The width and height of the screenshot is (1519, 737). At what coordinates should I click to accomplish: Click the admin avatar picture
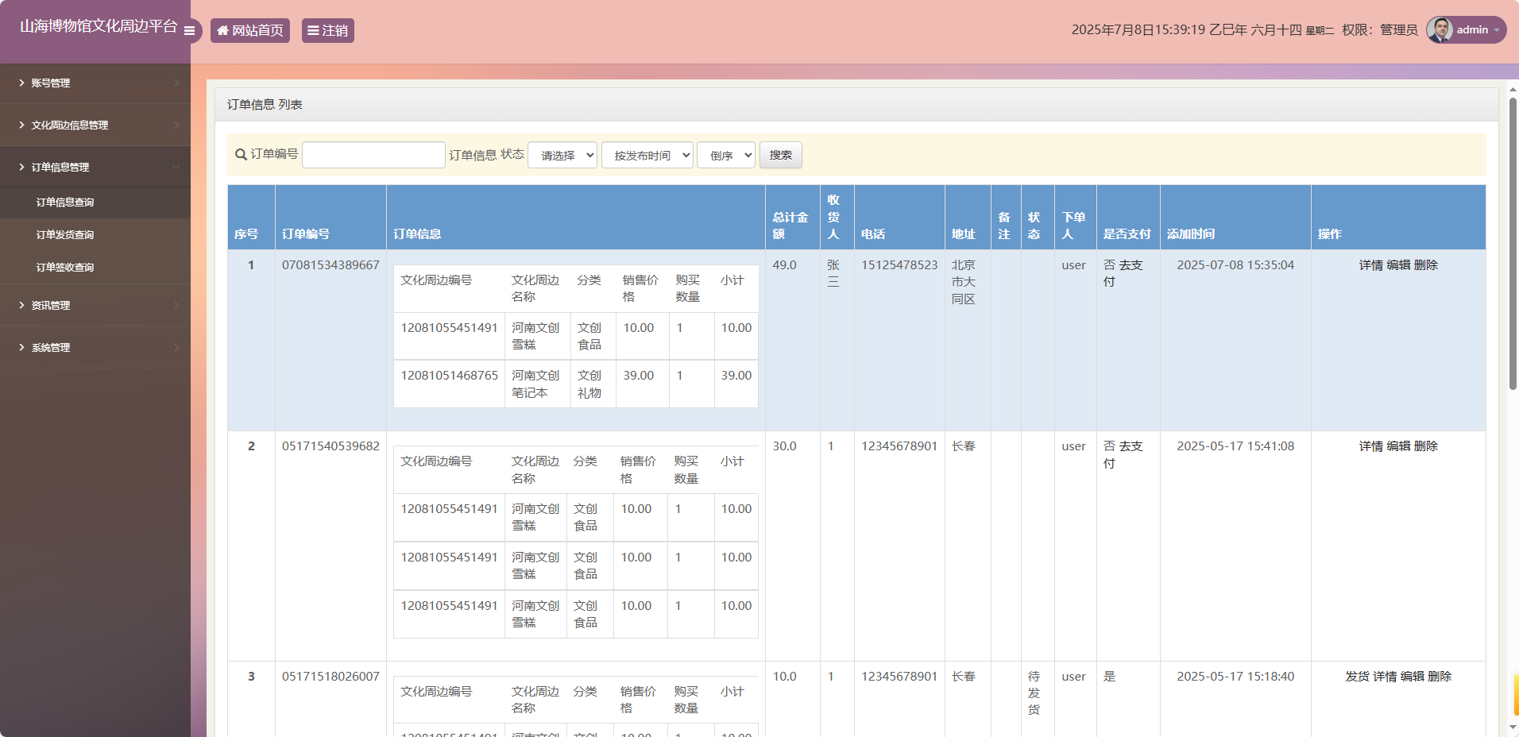(1440, 30)
